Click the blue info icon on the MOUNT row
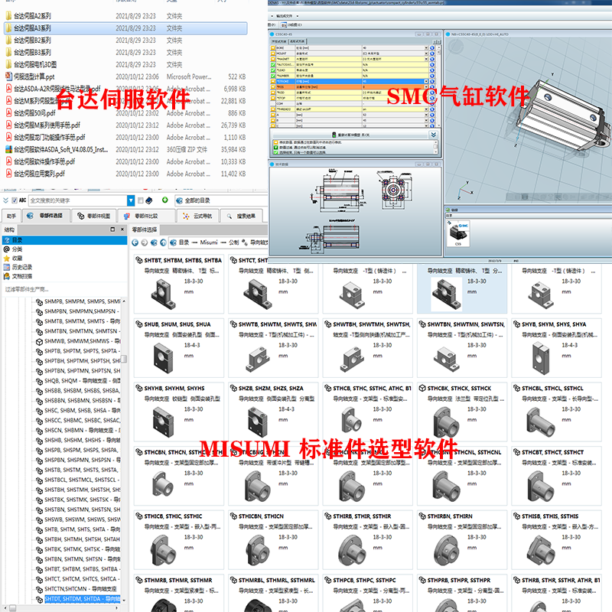Image resolution: width=612 pixels, height=612 pixels. pos(432,54)
